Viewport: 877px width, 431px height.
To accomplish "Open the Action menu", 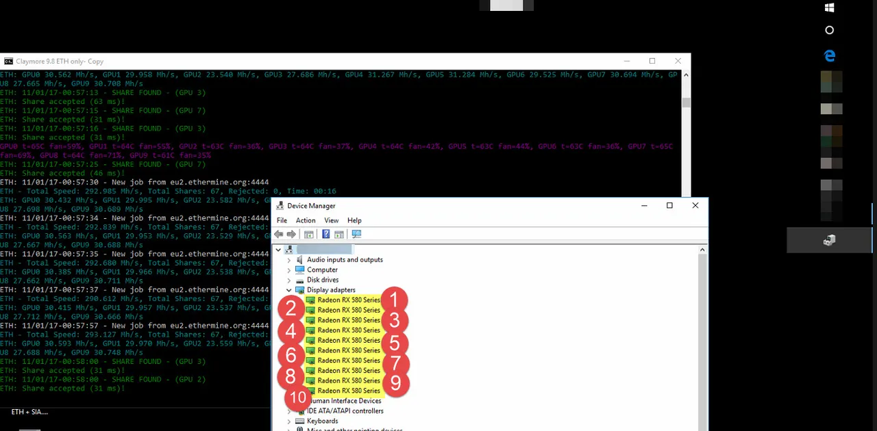I will (306, 220).
